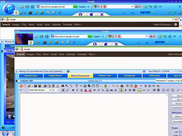Click the Wikipedia W icon in the front window

(116, 36)
